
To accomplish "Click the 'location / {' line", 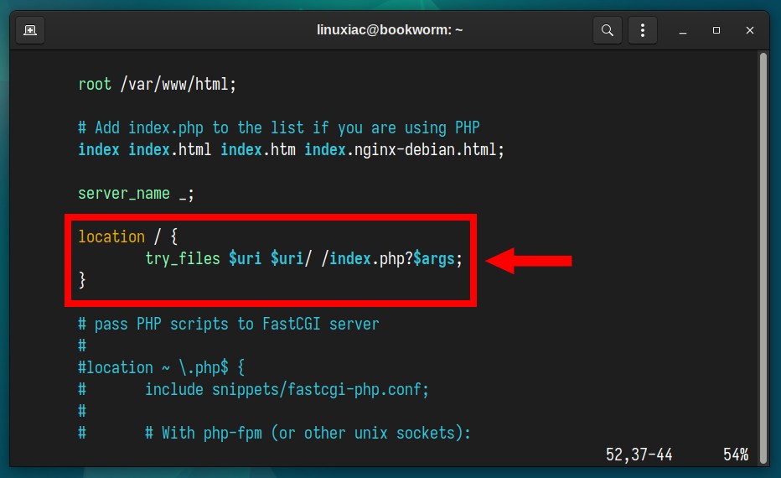I will point(128,236).
